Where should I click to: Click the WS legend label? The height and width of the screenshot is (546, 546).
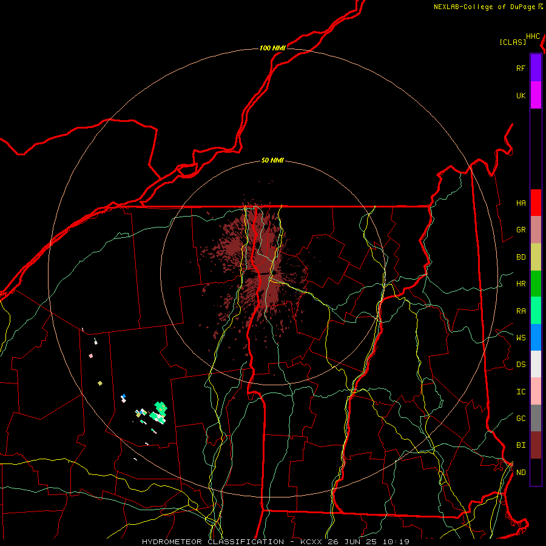coord(521,337)
